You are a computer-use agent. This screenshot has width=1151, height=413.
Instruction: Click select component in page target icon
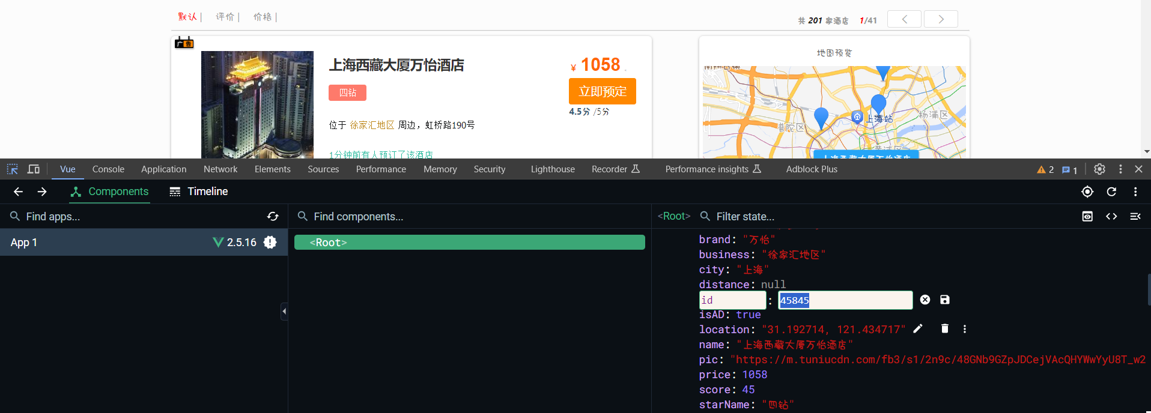tap(1087, 191)
